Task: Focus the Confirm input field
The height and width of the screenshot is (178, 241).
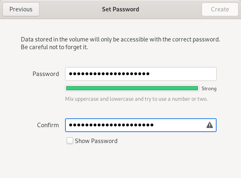Action: (141, 125)
